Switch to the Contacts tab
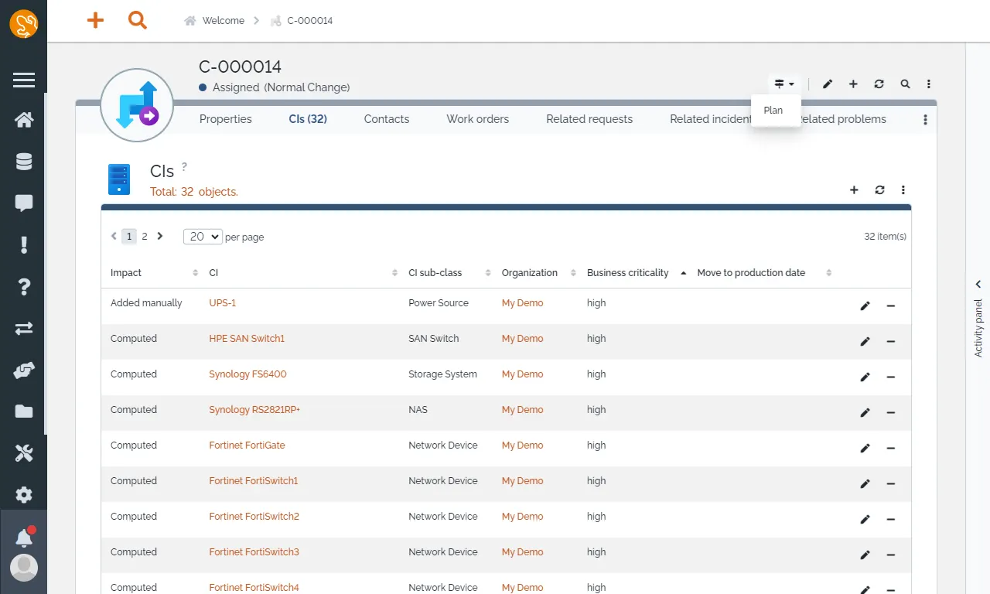The image size is (990, 594). [387, 119]
